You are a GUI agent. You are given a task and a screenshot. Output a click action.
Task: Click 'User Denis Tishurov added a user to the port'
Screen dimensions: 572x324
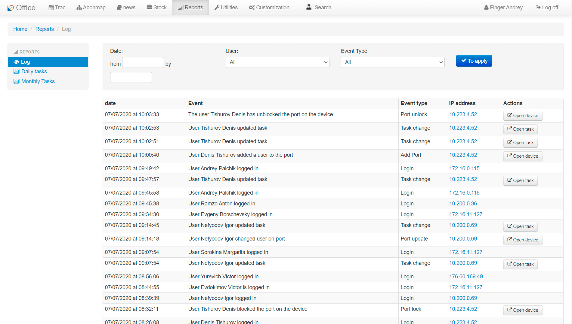click(241, 155)
